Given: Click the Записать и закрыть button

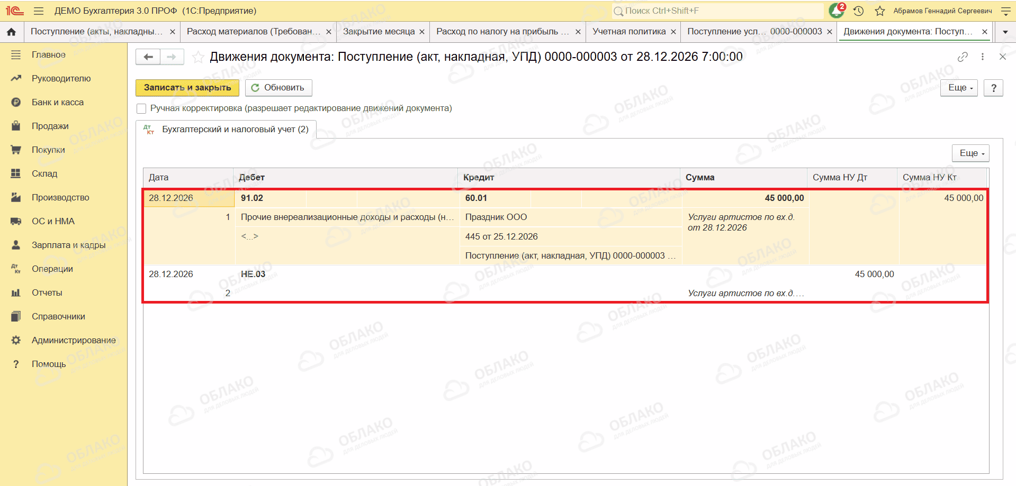Looking at the screenshot, I should point(187,88).
